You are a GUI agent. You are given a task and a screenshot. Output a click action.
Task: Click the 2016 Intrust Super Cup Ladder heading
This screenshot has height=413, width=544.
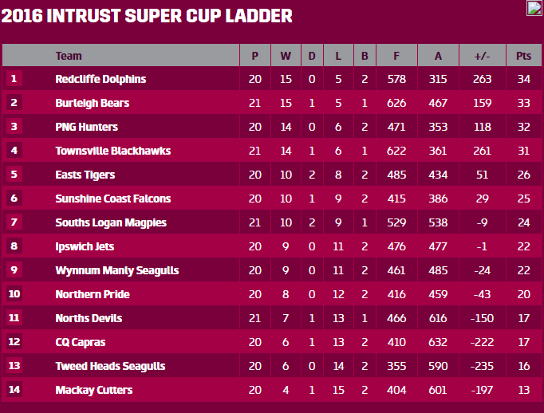point(147,16)
